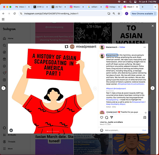
Task: Create new post plus icon in sidebar
Action: tap(4, 80)
